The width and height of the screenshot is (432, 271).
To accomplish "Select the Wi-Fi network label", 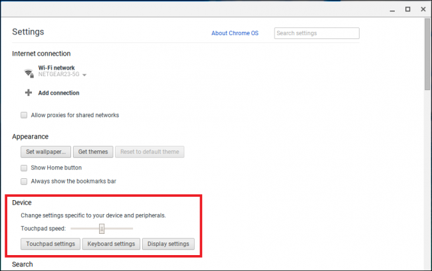I will click(56, 68).
